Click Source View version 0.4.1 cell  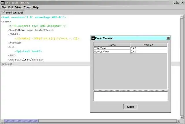click(149, 51)
